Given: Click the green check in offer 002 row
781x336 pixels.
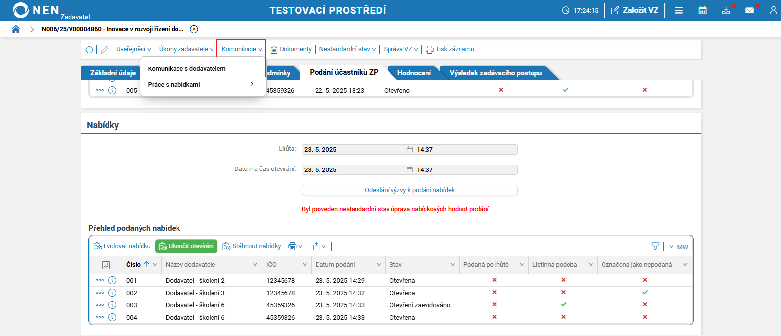Looking at the screenshot, I should pyautogui.click(x=645, y=292).
